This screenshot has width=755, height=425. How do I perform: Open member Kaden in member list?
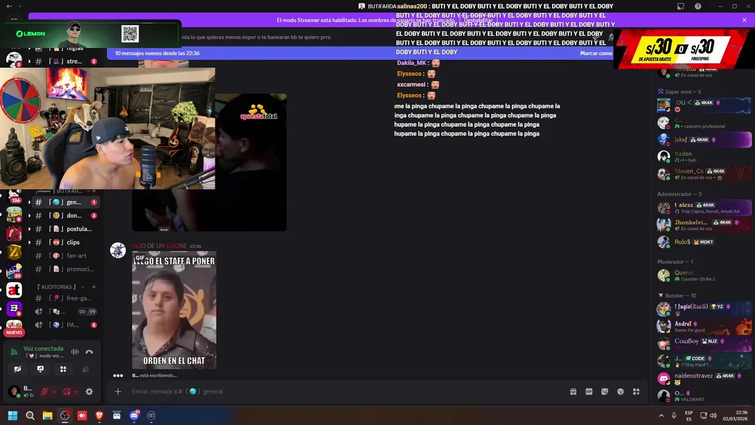704,156
